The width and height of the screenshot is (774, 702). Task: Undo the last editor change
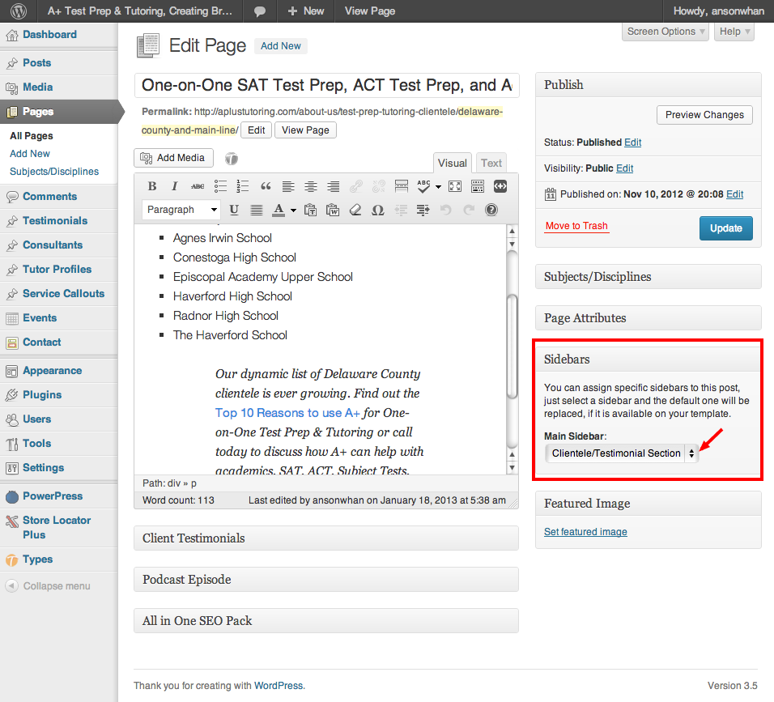446,210
